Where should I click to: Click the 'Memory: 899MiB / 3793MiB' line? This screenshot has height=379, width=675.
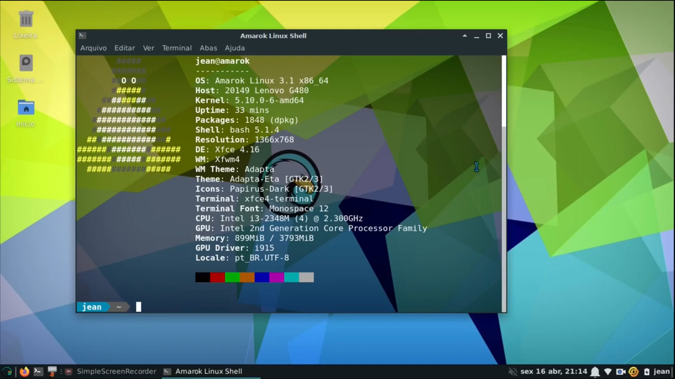[x=255, y=238]
